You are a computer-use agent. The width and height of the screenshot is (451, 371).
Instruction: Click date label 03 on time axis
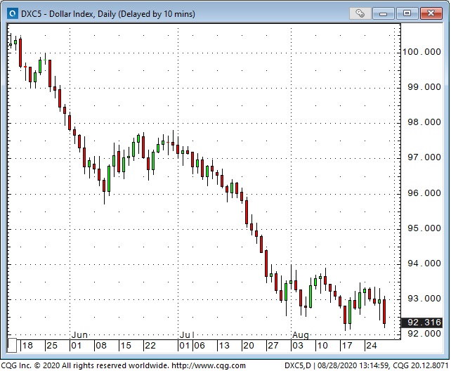pyautogui.click(x=298, y=346)
